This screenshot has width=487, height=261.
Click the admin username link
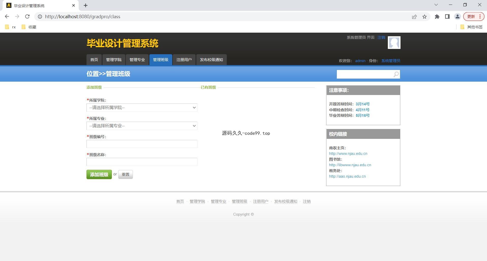360,61
